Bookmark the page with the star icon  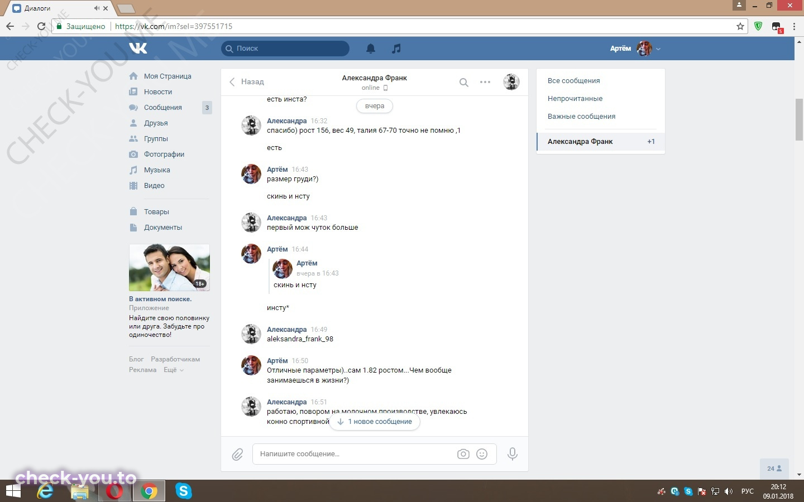[740, 26]
